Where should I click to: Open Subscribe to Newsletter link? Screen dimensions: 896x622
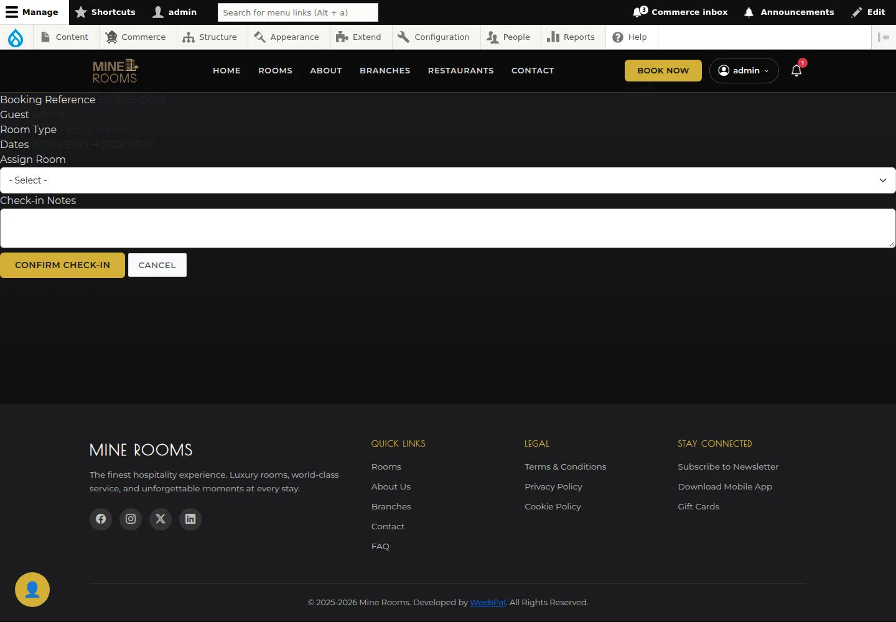coord(728,466)
